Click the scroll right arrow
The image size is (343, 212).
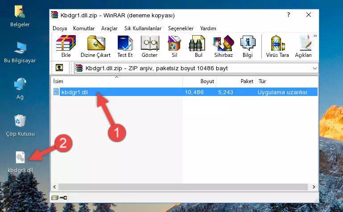[314, 187]
